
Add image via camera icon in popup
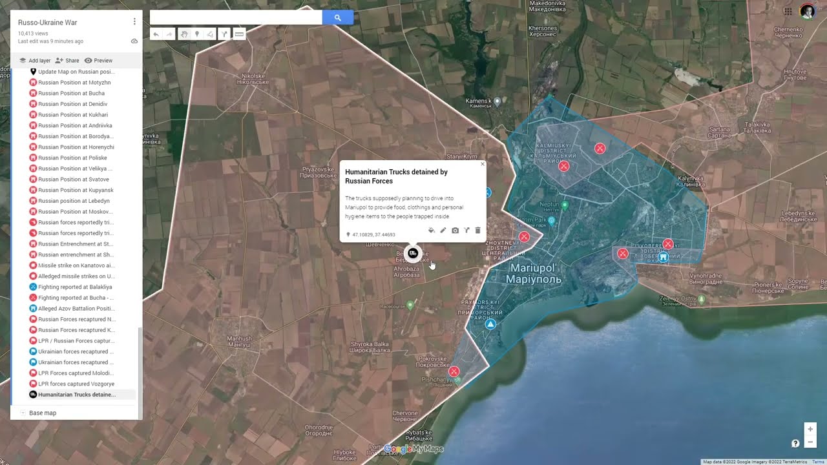pyautogui.click(x=455, y=231)
